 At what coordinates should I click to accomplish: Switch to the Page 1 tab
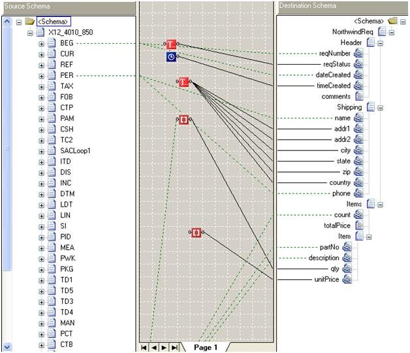coord(206,347)
